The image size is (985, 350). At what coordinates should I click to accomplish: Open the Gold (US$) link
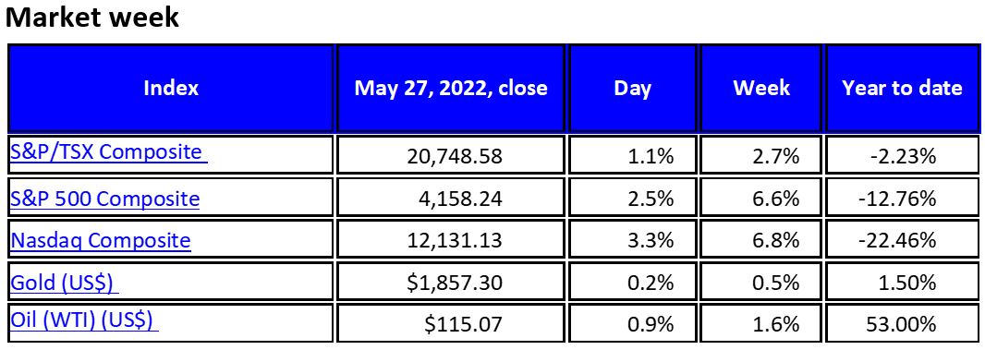[65, 283]
